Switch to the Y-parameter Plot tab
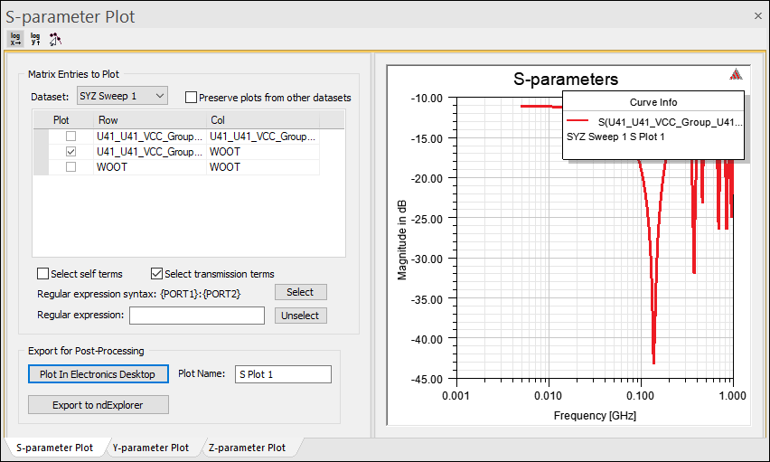The image size is (770, 462). coord(150,448)
